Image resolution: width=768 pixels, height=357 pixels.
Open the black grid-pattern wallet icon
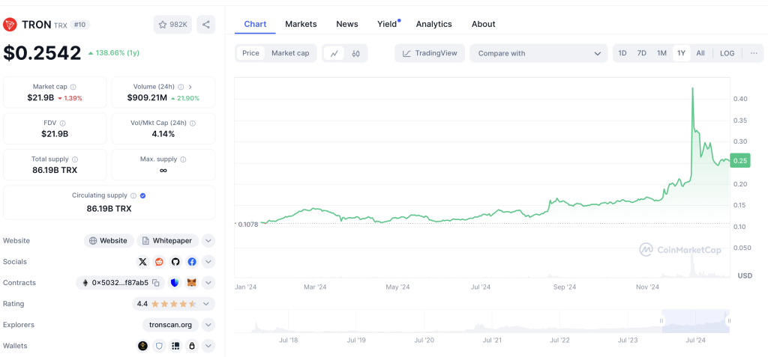click(175, 346)
